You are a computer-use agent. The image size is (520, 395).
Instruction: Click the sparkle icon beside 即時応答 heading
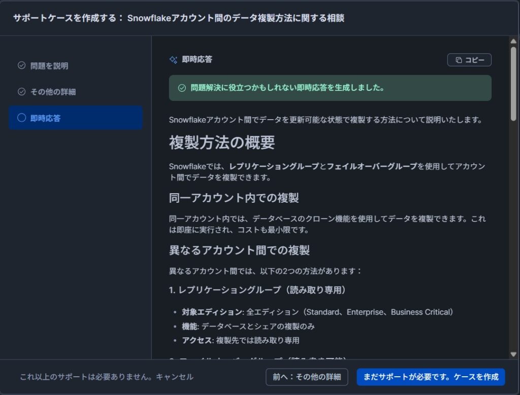click(174, 60)
